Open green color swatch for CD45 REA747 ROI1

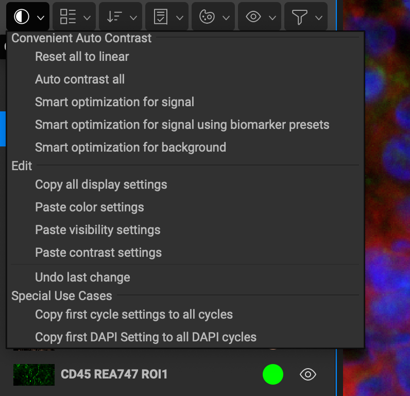pyautogui.click(x=272, y=374)
